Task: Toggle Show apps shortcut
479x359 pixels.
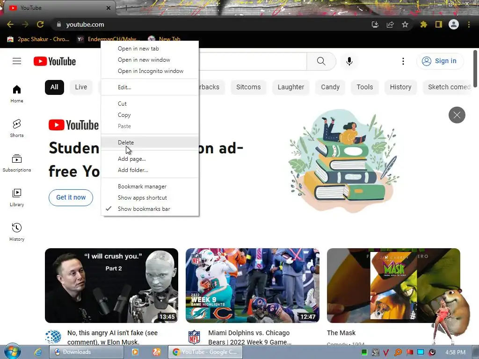Action: pos(150,198)
